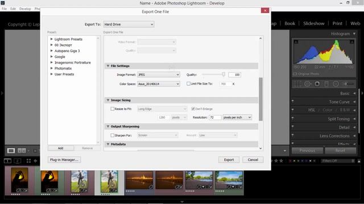
Task: Click the left panel show/hide arrow
Action: point(2,93)
